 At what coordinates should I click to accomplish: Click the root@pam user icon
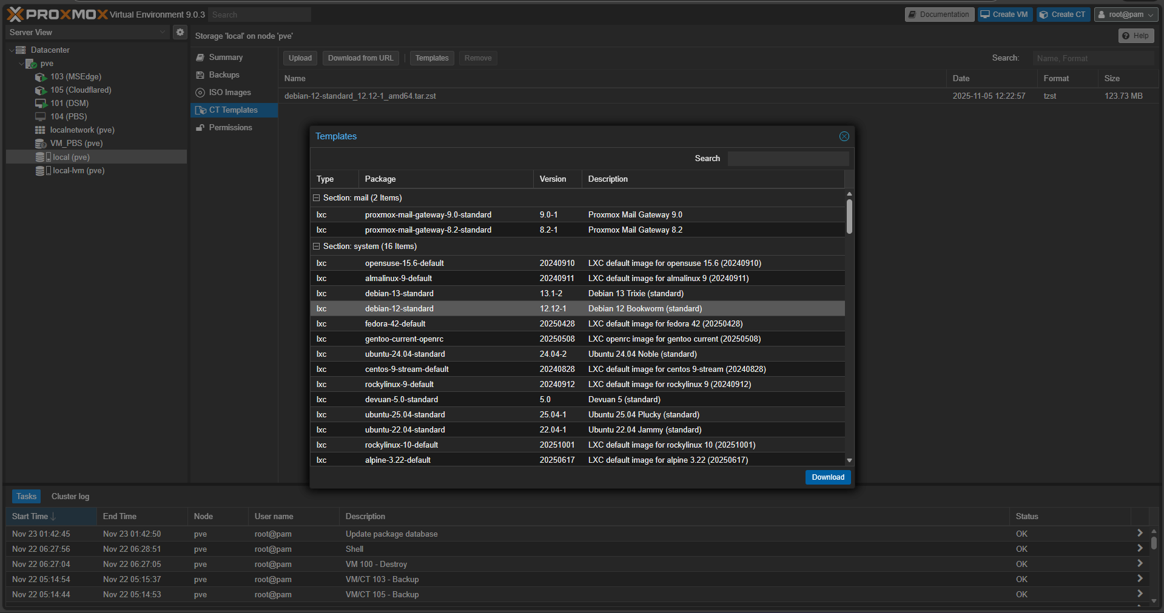[1102, 15]
